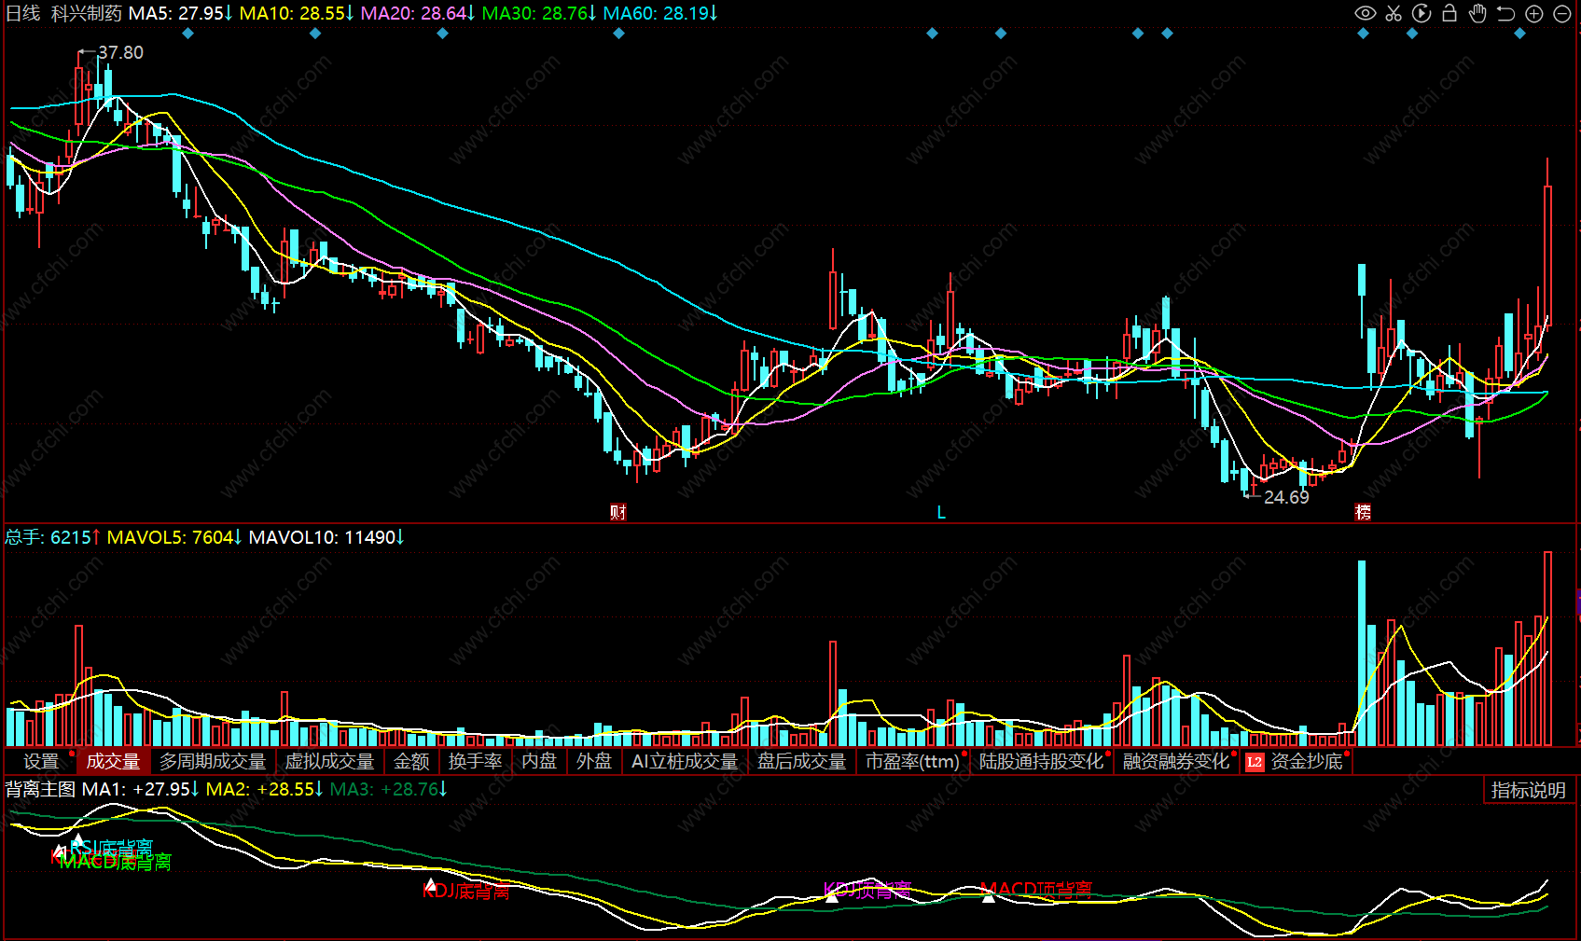Open the 外盘 tab
1581x941 pixels.
[x=594, y=762]
